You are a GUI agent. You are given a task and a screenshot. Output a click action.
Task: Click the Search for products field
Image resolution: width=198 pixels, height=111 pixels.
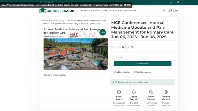pos(103,3)
